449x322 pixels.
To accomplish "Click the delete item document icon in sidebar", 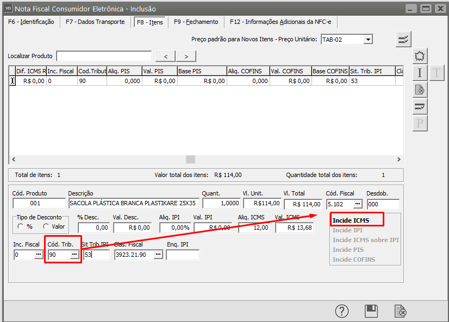I will tap(420, 90).
